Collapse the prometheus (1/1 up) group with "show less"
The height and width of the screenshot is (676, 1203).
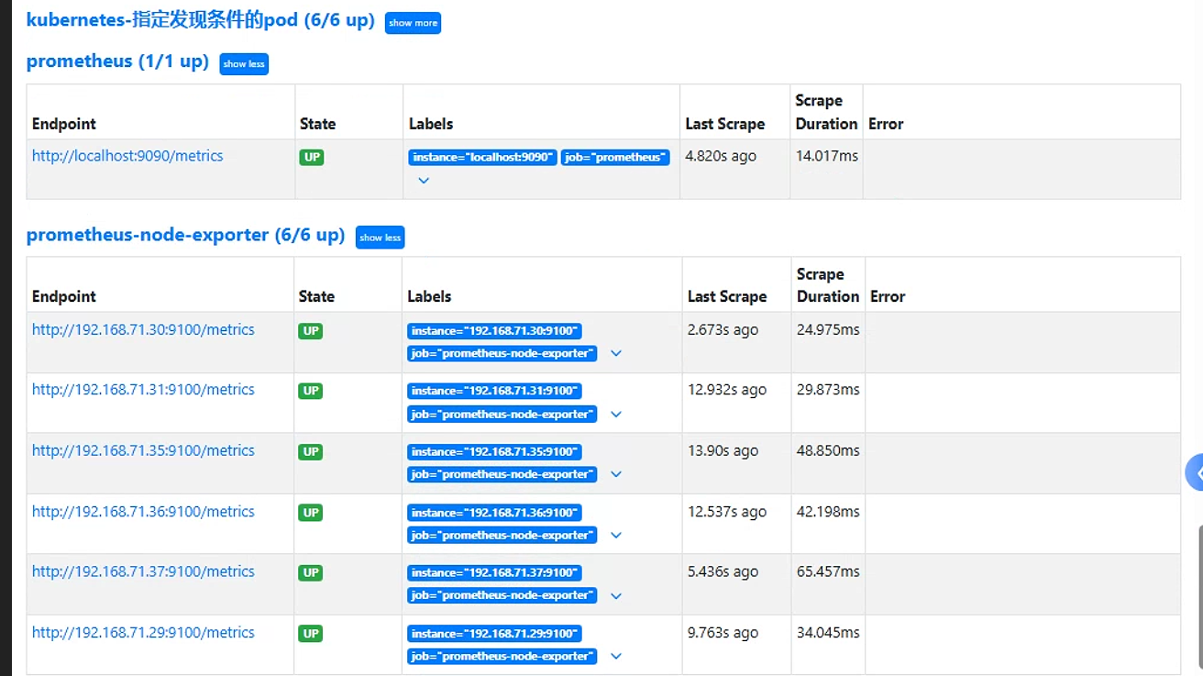click(x=244, y=64)
